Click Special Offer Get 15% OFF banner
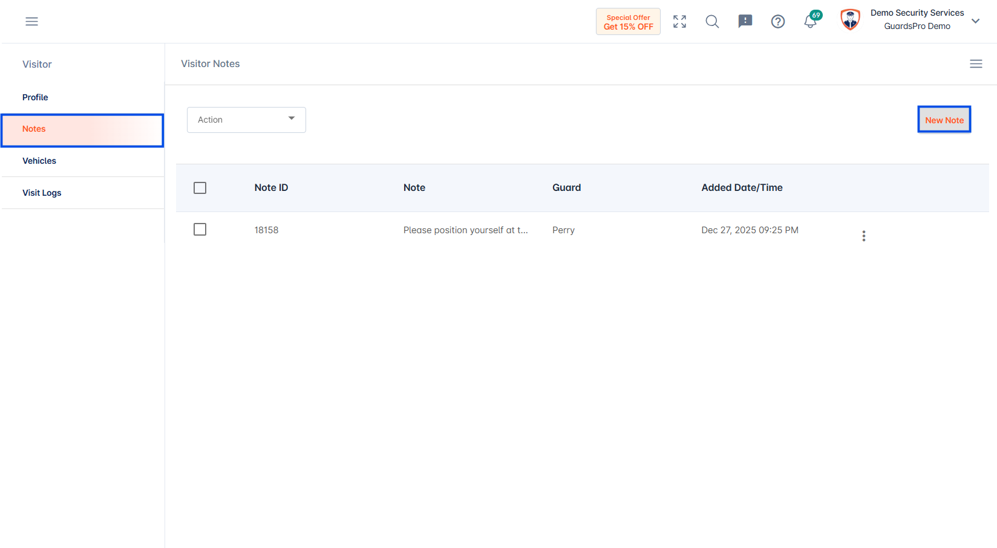 click(x=628, y=22)
